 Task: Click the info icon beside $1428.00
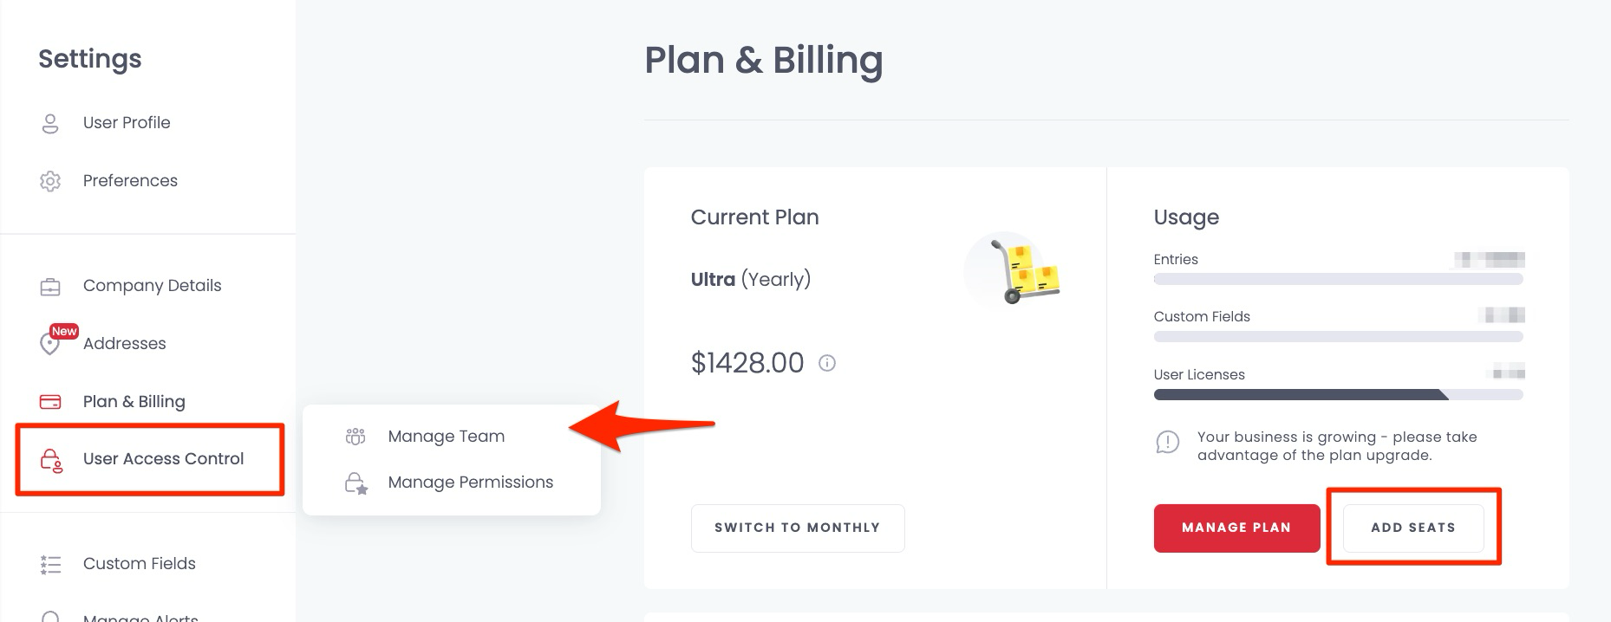827,363
